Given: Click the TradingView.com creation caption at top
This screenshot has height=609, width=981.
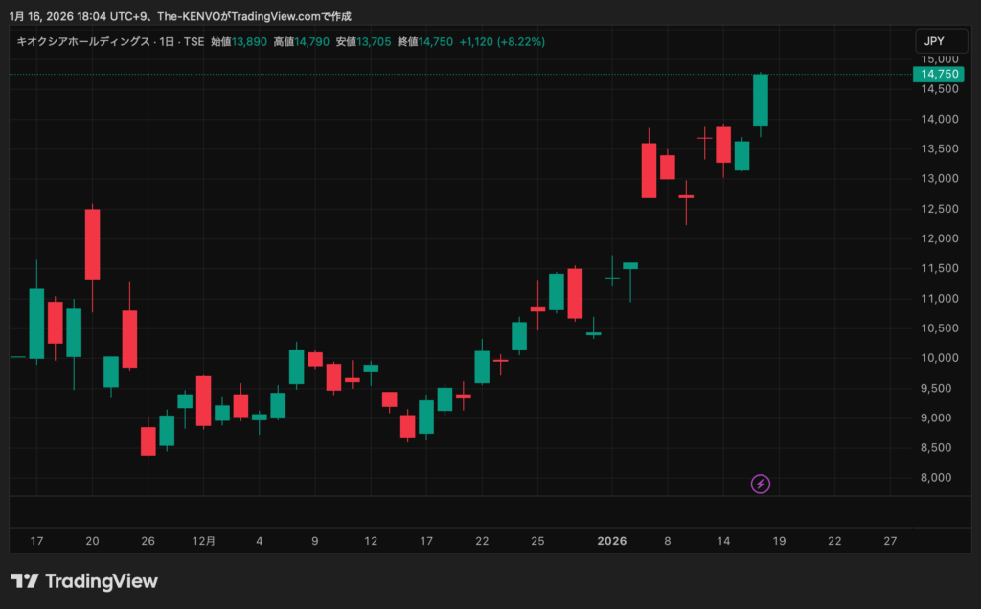Looking at the screenshot, I should 180,16.
